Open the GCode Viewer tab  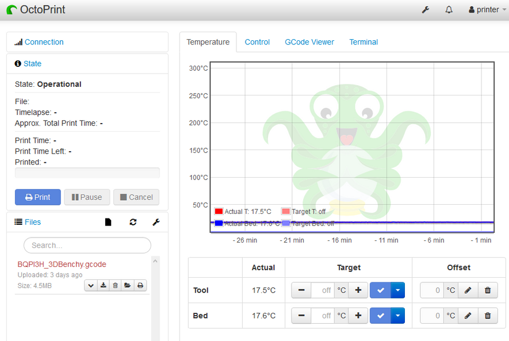[309, 42]
